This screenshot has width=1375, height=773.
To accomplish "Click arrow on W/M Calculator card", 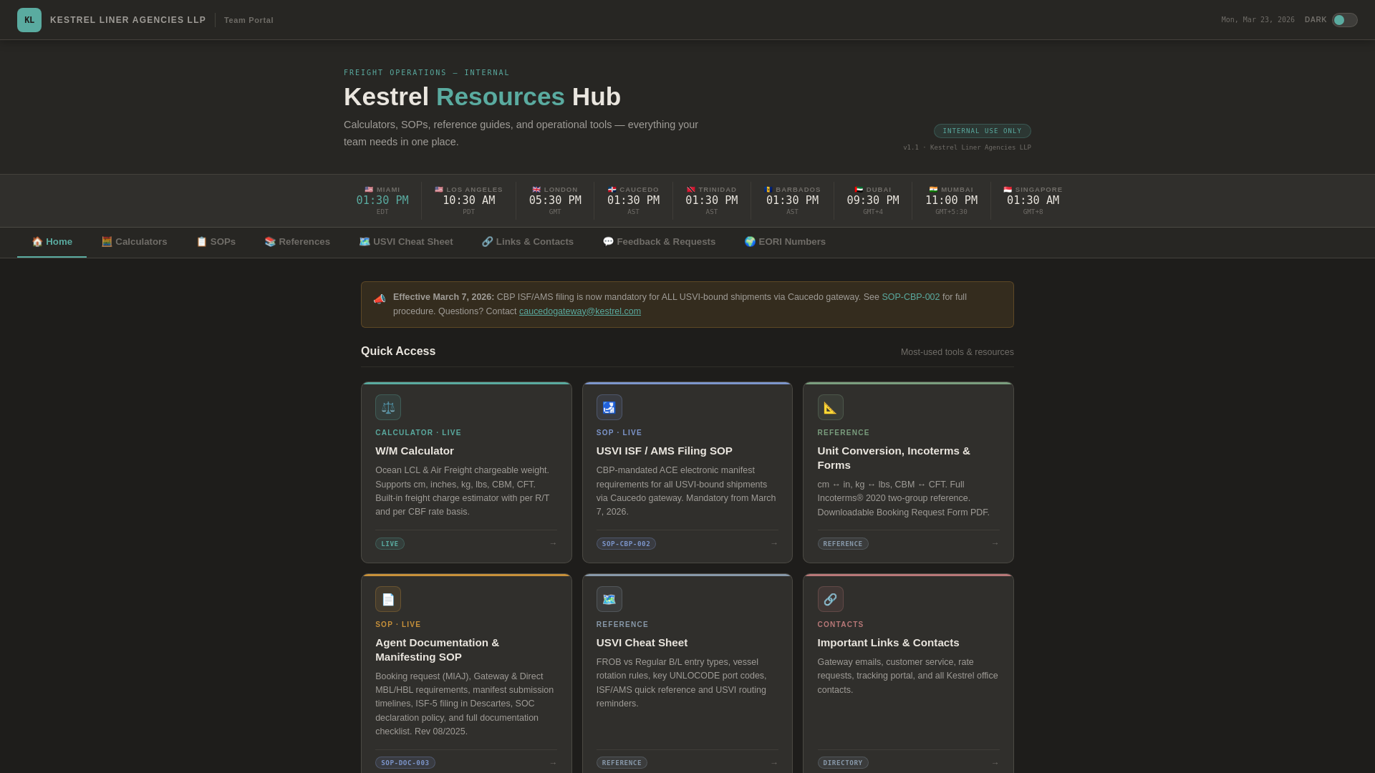I will pos(553,544).
